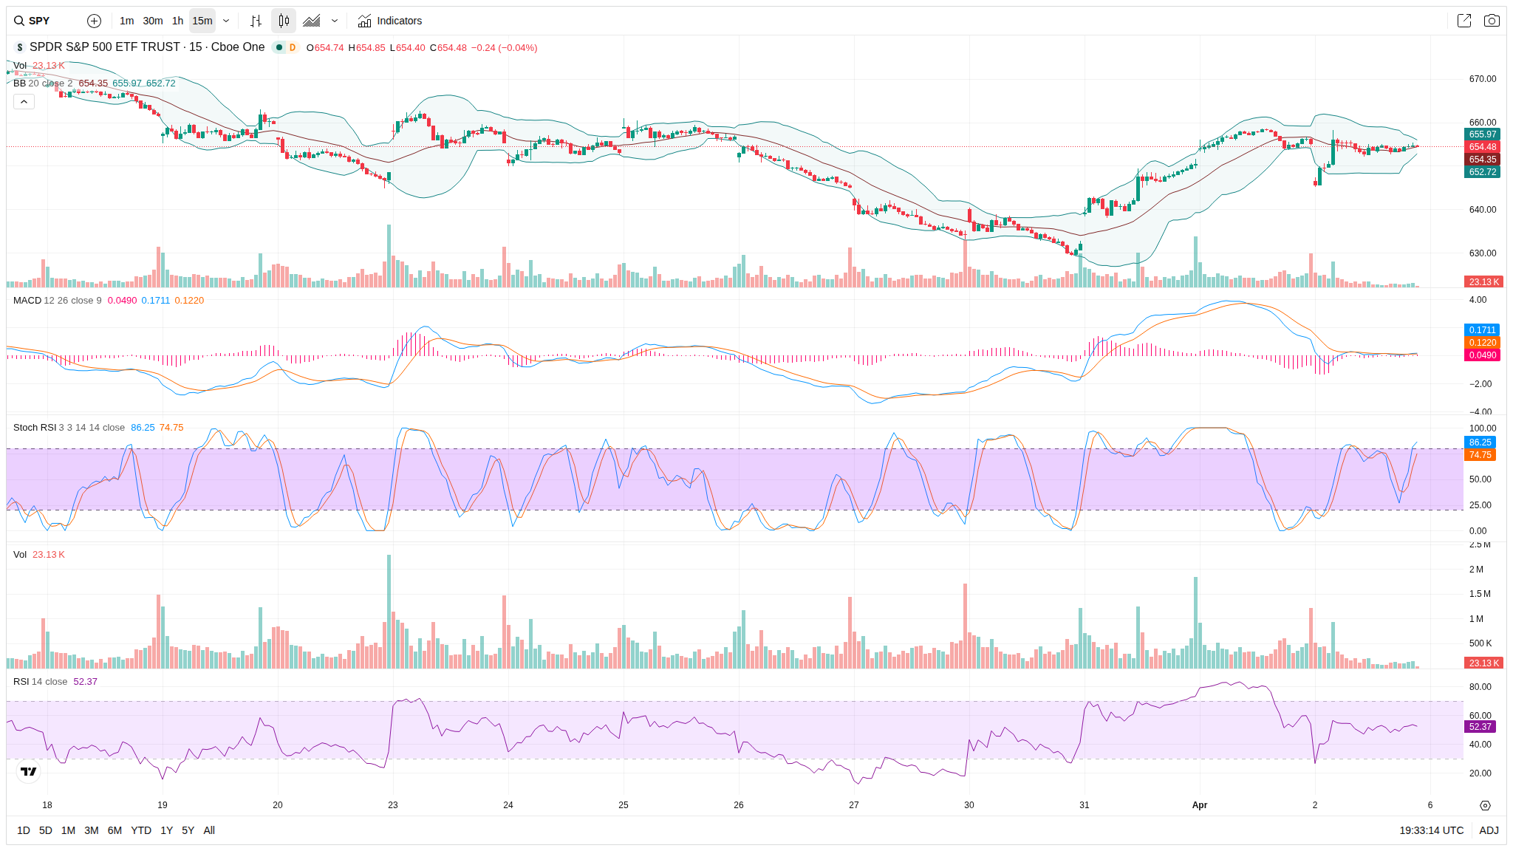Click the SPY symbol search field
This screenshot has height=851, width=1513.
pos(41,21)
